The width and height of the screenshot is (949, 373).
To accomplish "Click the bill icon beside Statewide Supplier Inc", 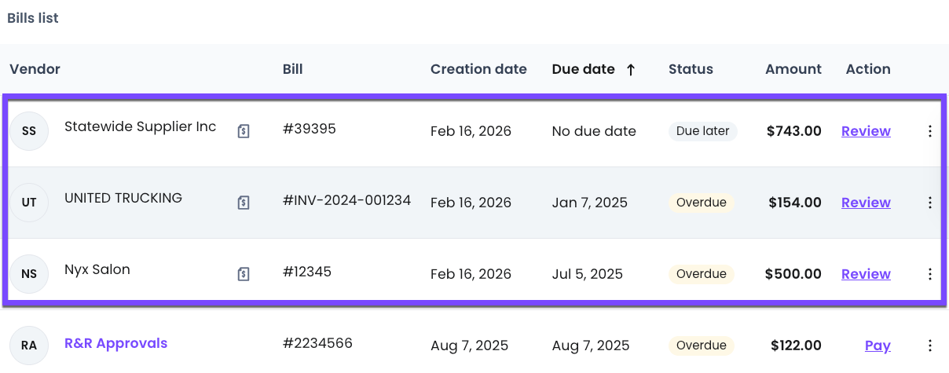I will click(x=244, y=132).
